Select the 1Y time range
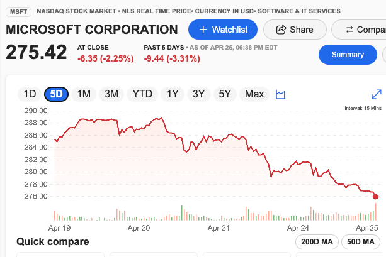The image size is (386, 257). 172,94
